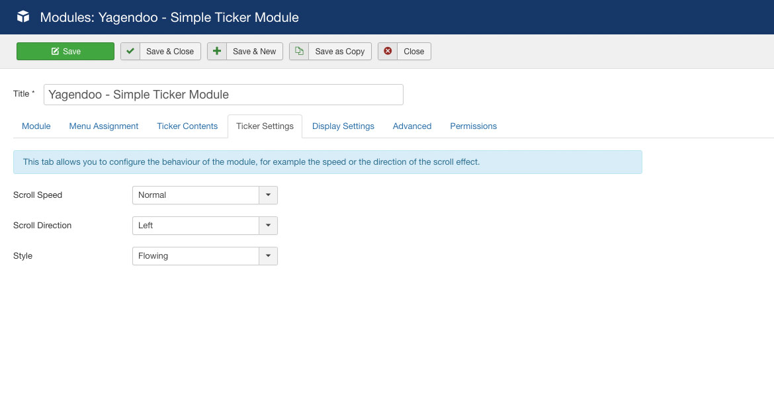774x393 pixels.
Task: Click the Save as Copy label
Action: [x=339, y=52]
